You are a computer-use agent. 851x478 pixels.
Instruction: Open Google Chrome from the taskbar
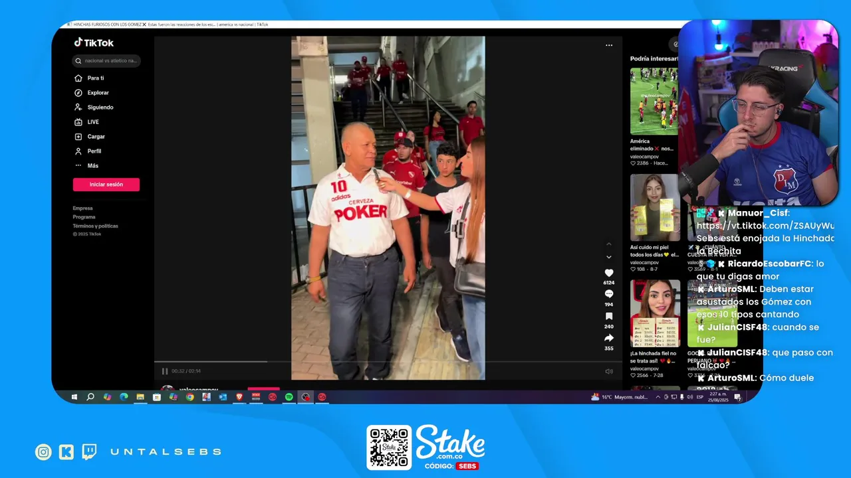189,397
